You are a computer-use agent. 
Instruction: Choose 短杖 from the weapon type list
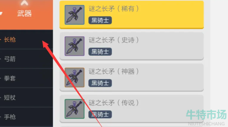click(26, 97)
